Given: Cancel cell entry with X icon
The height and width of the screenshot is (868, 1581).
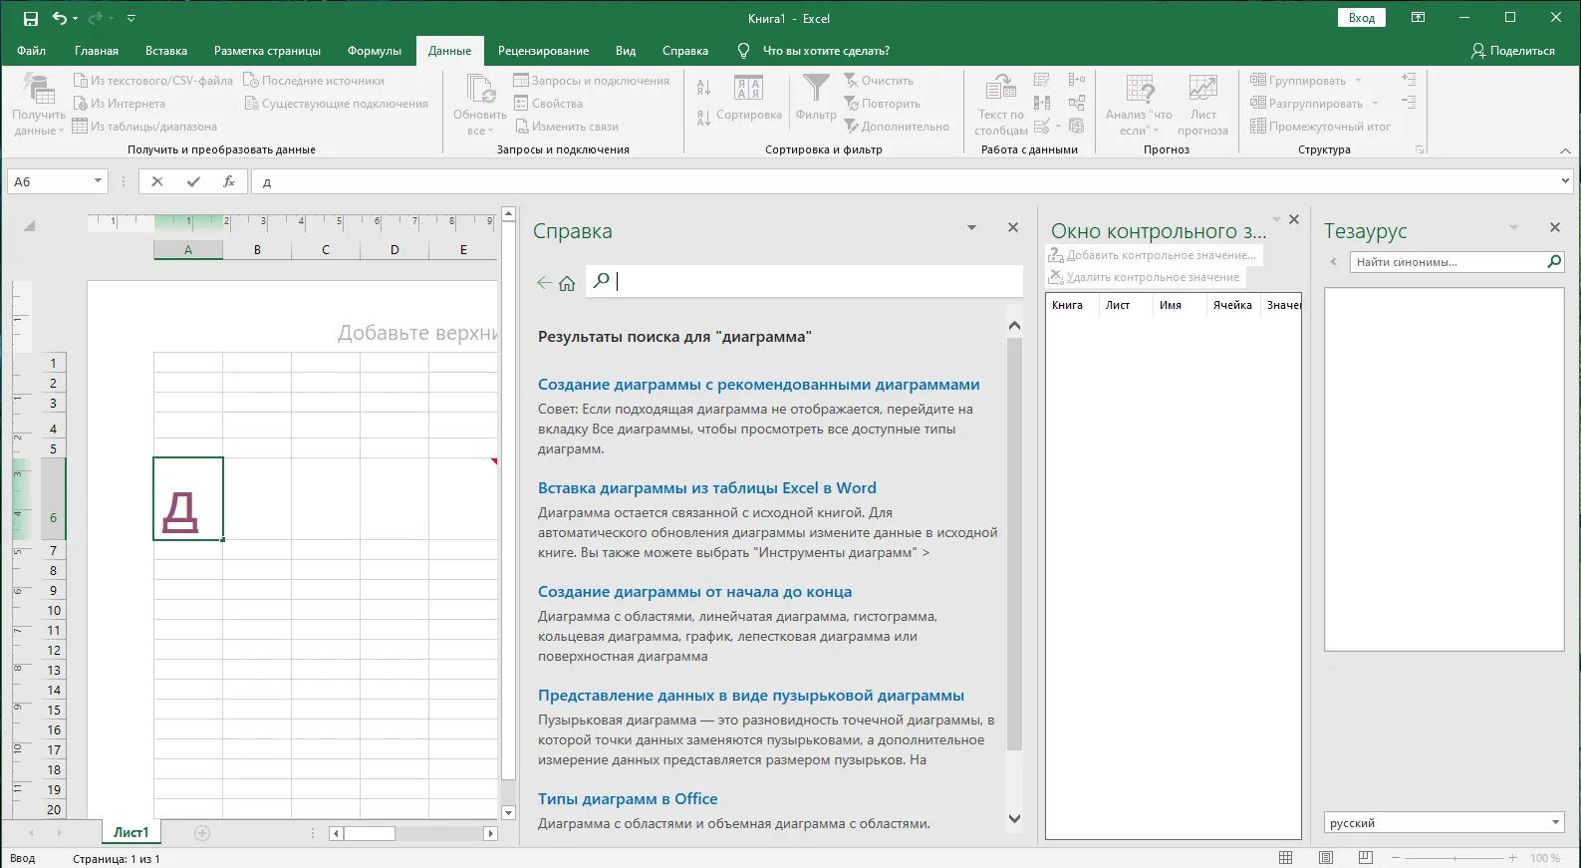Looking at the screenshot, I should [157, 181].
